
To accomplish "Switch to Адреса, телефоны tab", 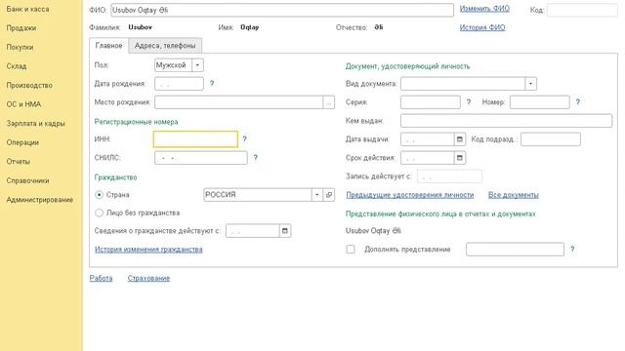I will point(165,46).
